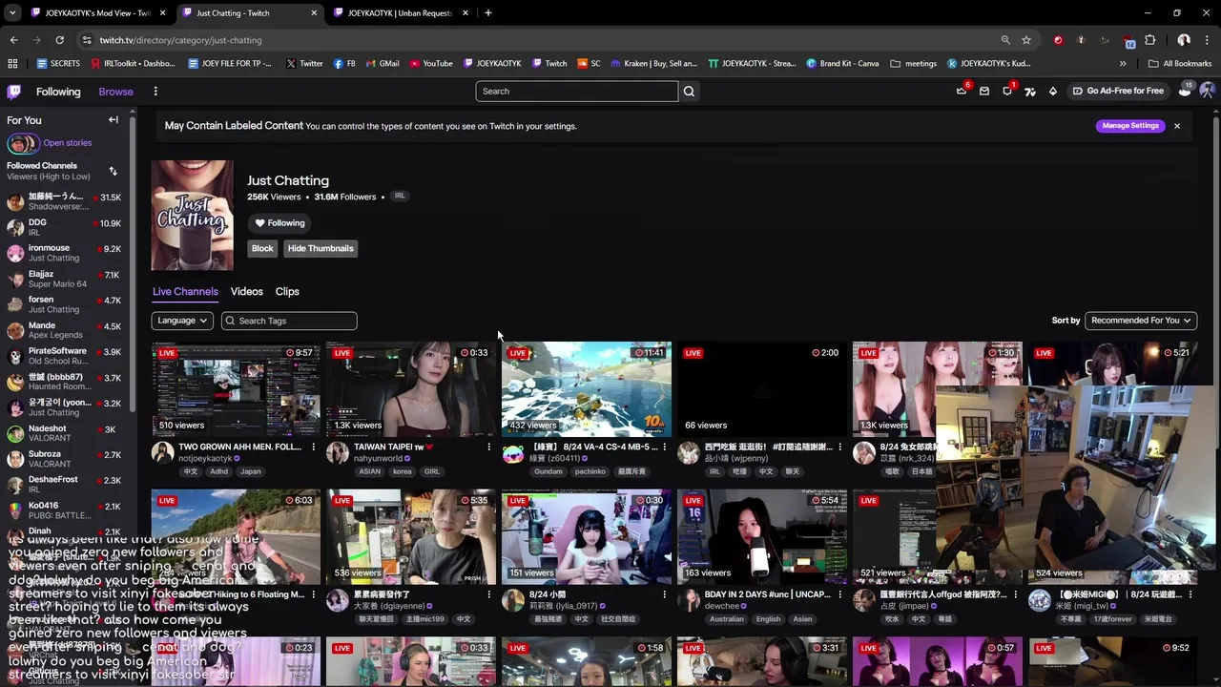The height and width of the screenshot is (687, 1221).
Task: Open PirateSoftware channel in sidebar
Action: [x=64, y=356]
